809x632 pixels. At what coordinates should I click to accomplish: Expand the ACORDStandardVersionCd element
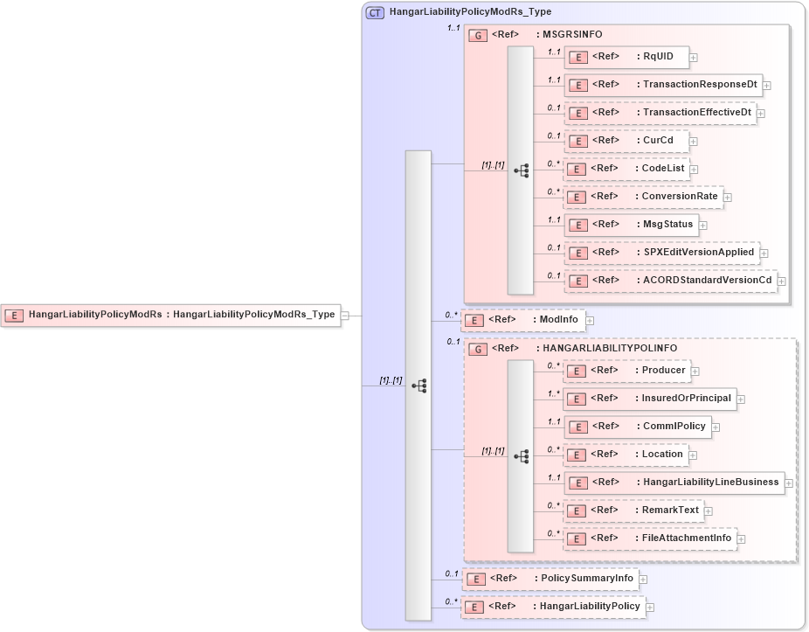pyautogui.click(x=780, y=281)
